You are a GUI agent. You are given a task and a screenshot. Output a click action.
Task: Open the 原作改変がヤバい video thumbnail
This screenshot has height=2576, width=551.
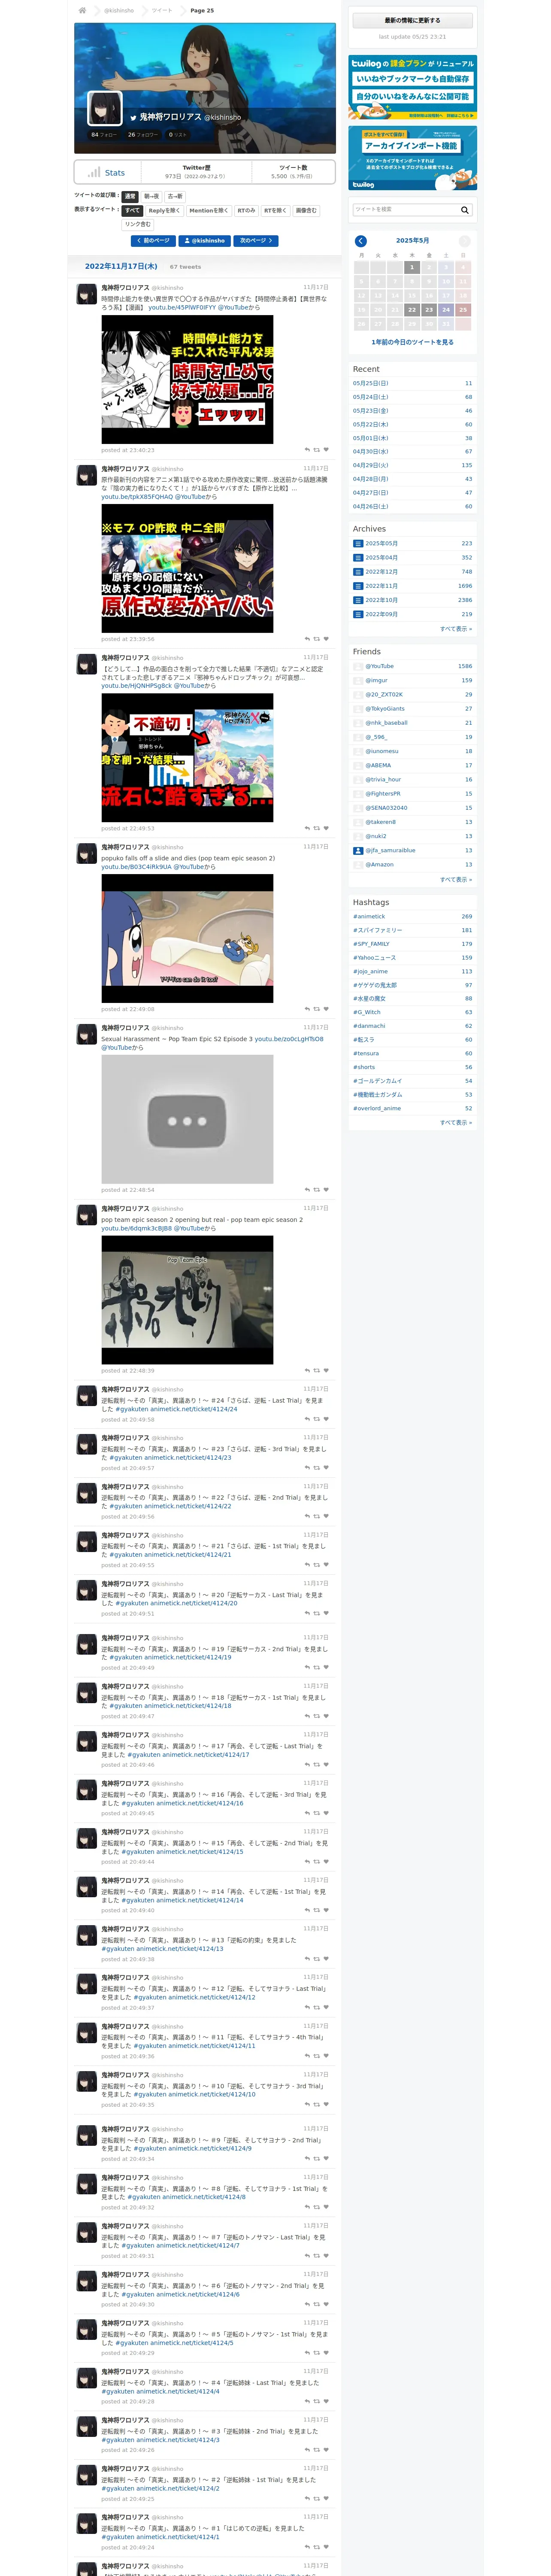click(187, 568)
